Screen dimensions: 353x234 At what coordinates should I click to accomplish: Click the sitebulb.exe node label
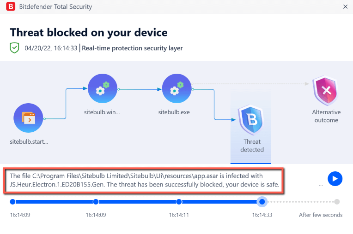174,112
